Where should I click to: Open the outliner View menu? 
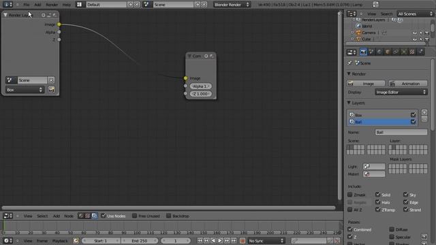(x=371, y=14)
